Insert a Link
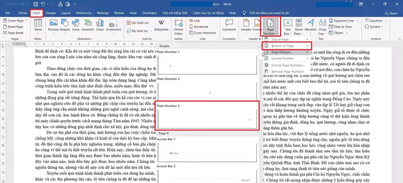The width and height of the screenshot is (403, 183). (195, 21)
